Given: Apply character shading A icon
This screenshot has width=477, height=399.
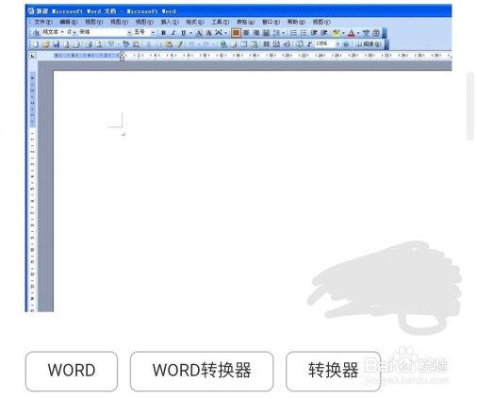Looking at the screenshot, I should click(x=208, y=33).
